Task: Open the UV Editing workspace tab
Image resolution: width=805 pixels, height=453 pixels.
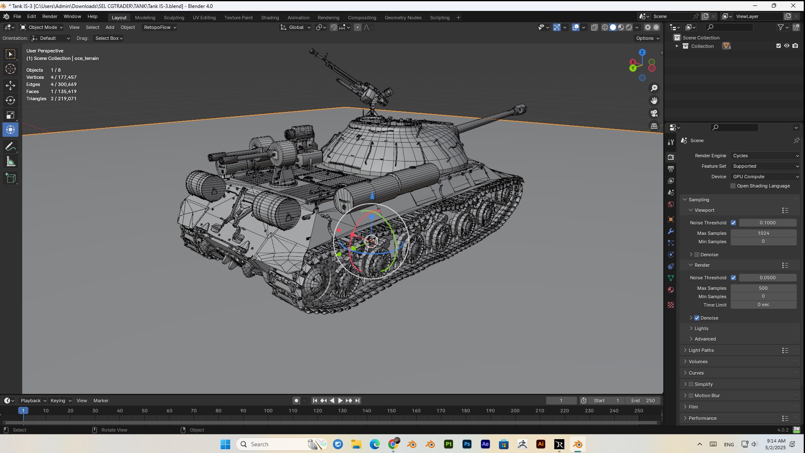Action: click(204, 18)
